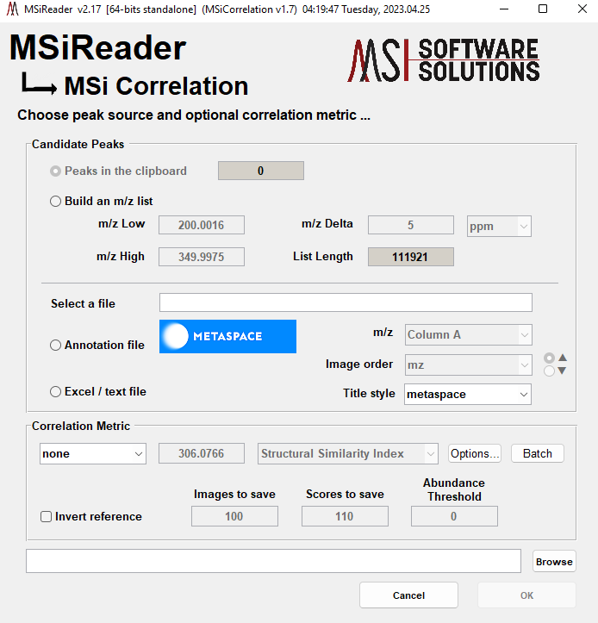Choose the Annotation file radio button
Viewport: 598px width, 623px height.
tap(56, 345)
